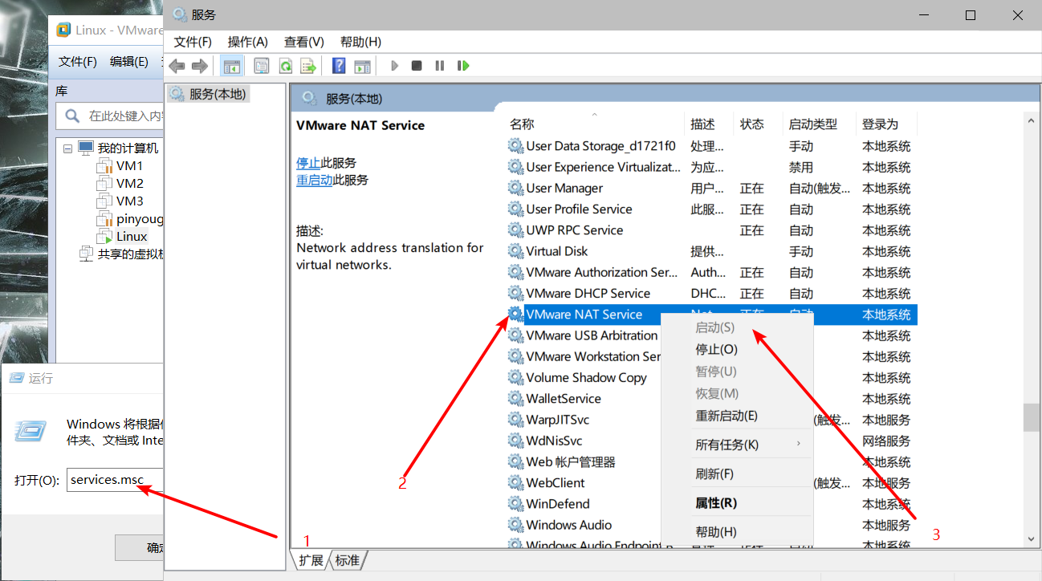Click the Export List toolbar icon
The image size is (1042, 581).
tap(307, 66)
